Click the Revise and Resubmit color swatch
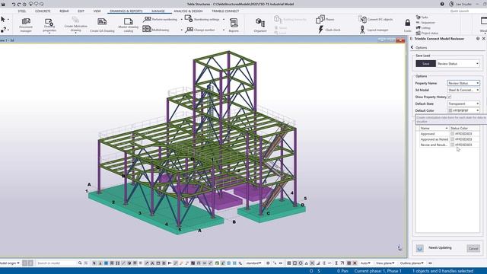 [452, 145]
